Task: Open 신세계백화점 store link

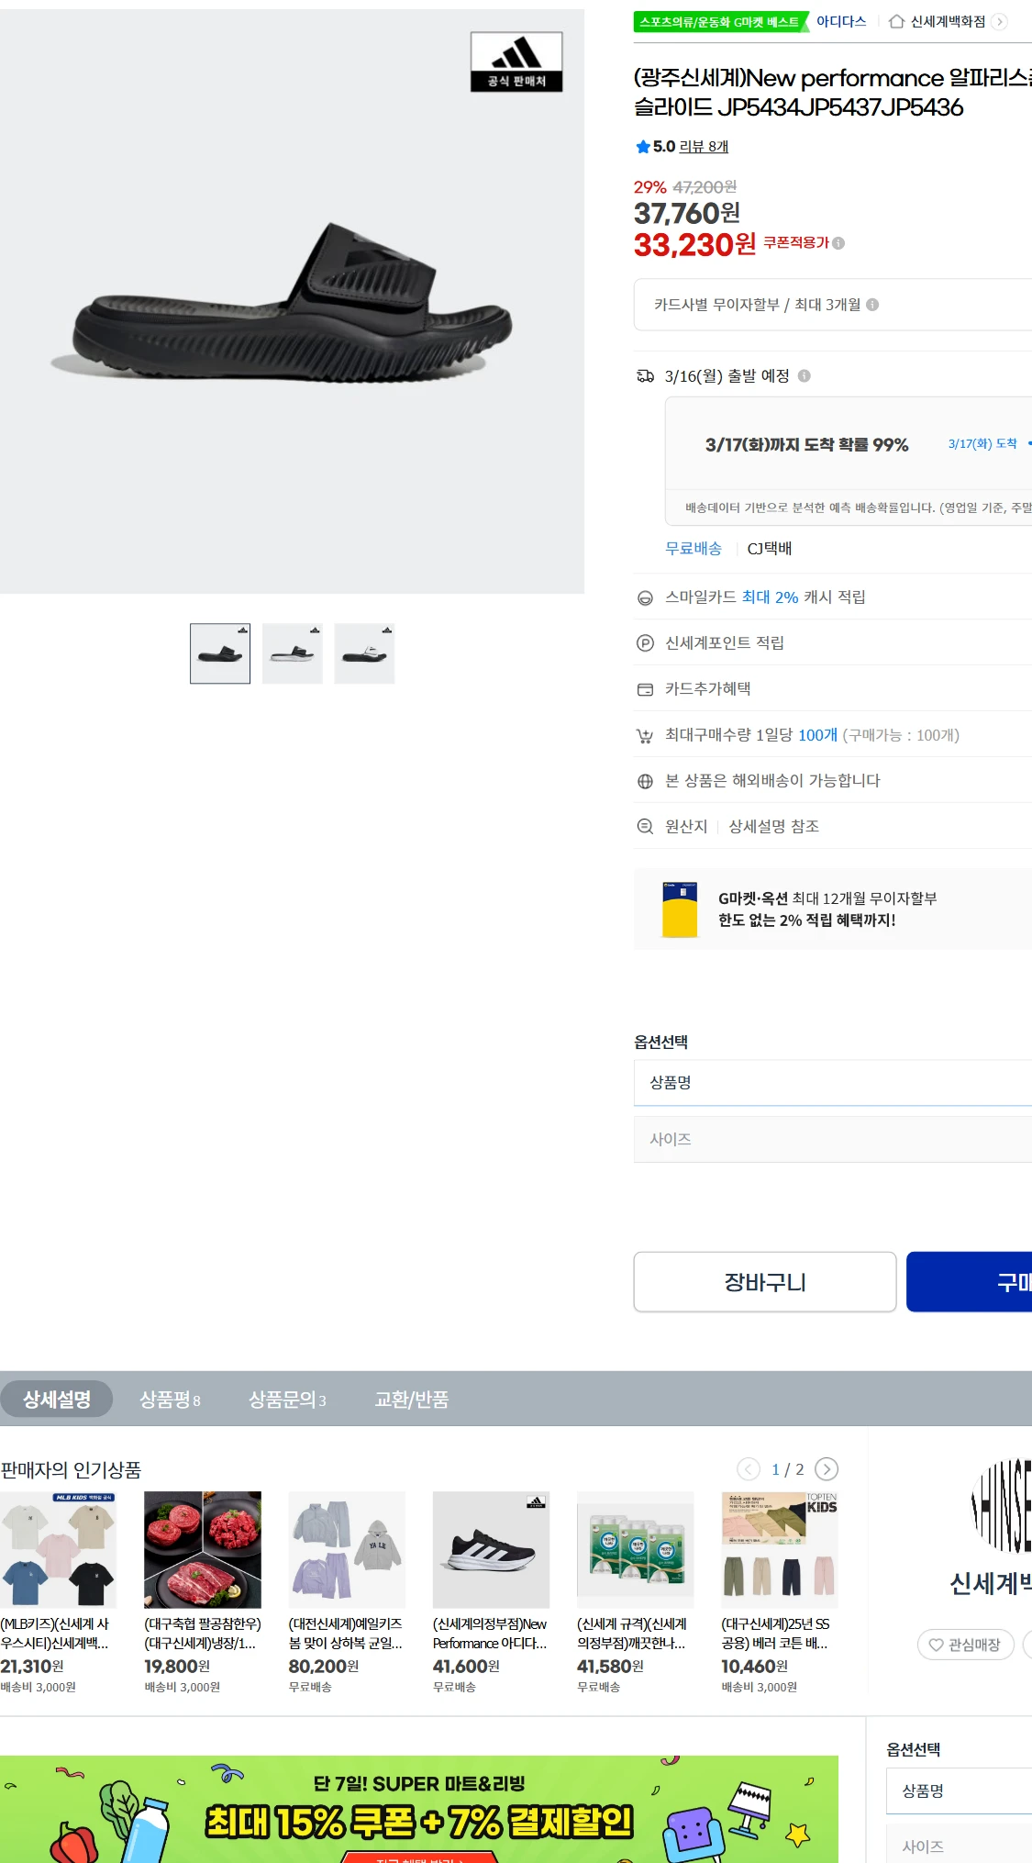Action: [948, 21]
